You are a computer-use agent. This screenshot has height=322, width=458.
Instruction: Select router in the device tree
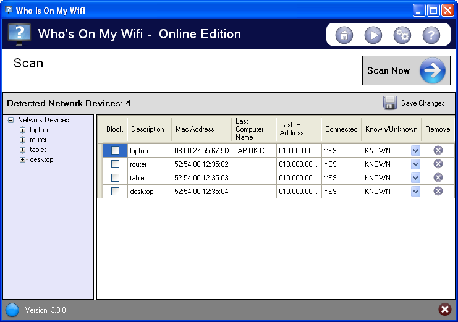click(38, 140)
